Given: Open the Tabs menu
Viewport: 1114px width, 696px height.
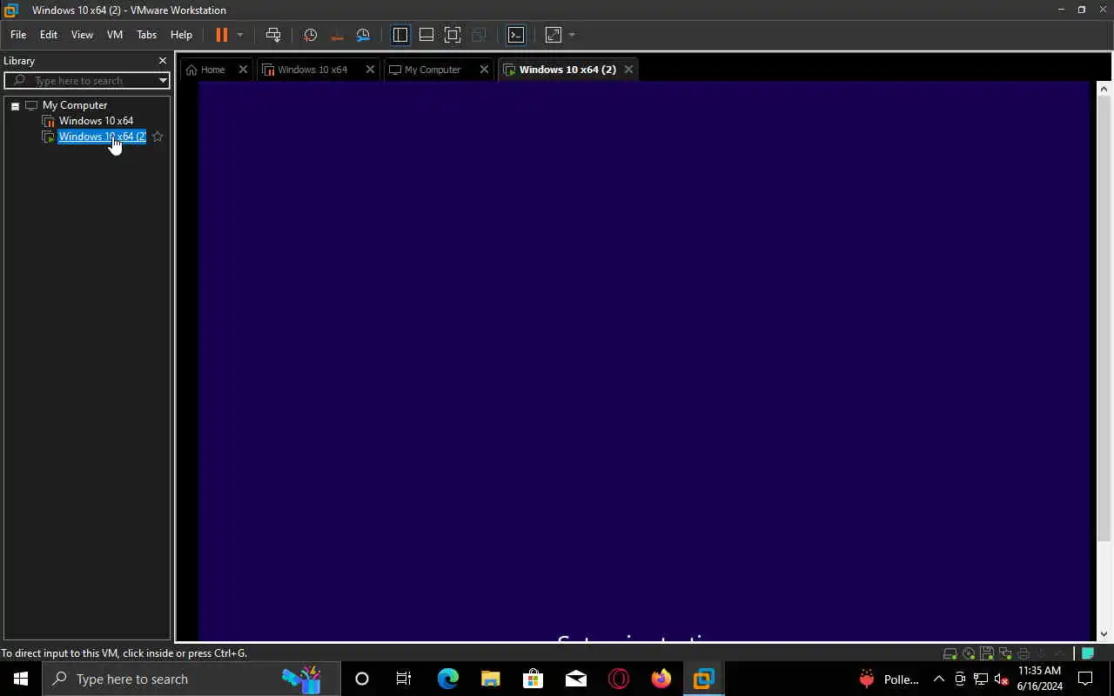Looking at the screenshot, I should point(147,35).
